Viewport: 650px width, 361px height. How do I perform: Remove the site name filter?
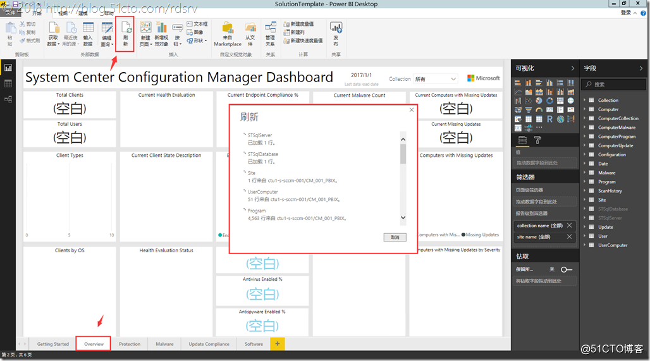coord(569,236)
